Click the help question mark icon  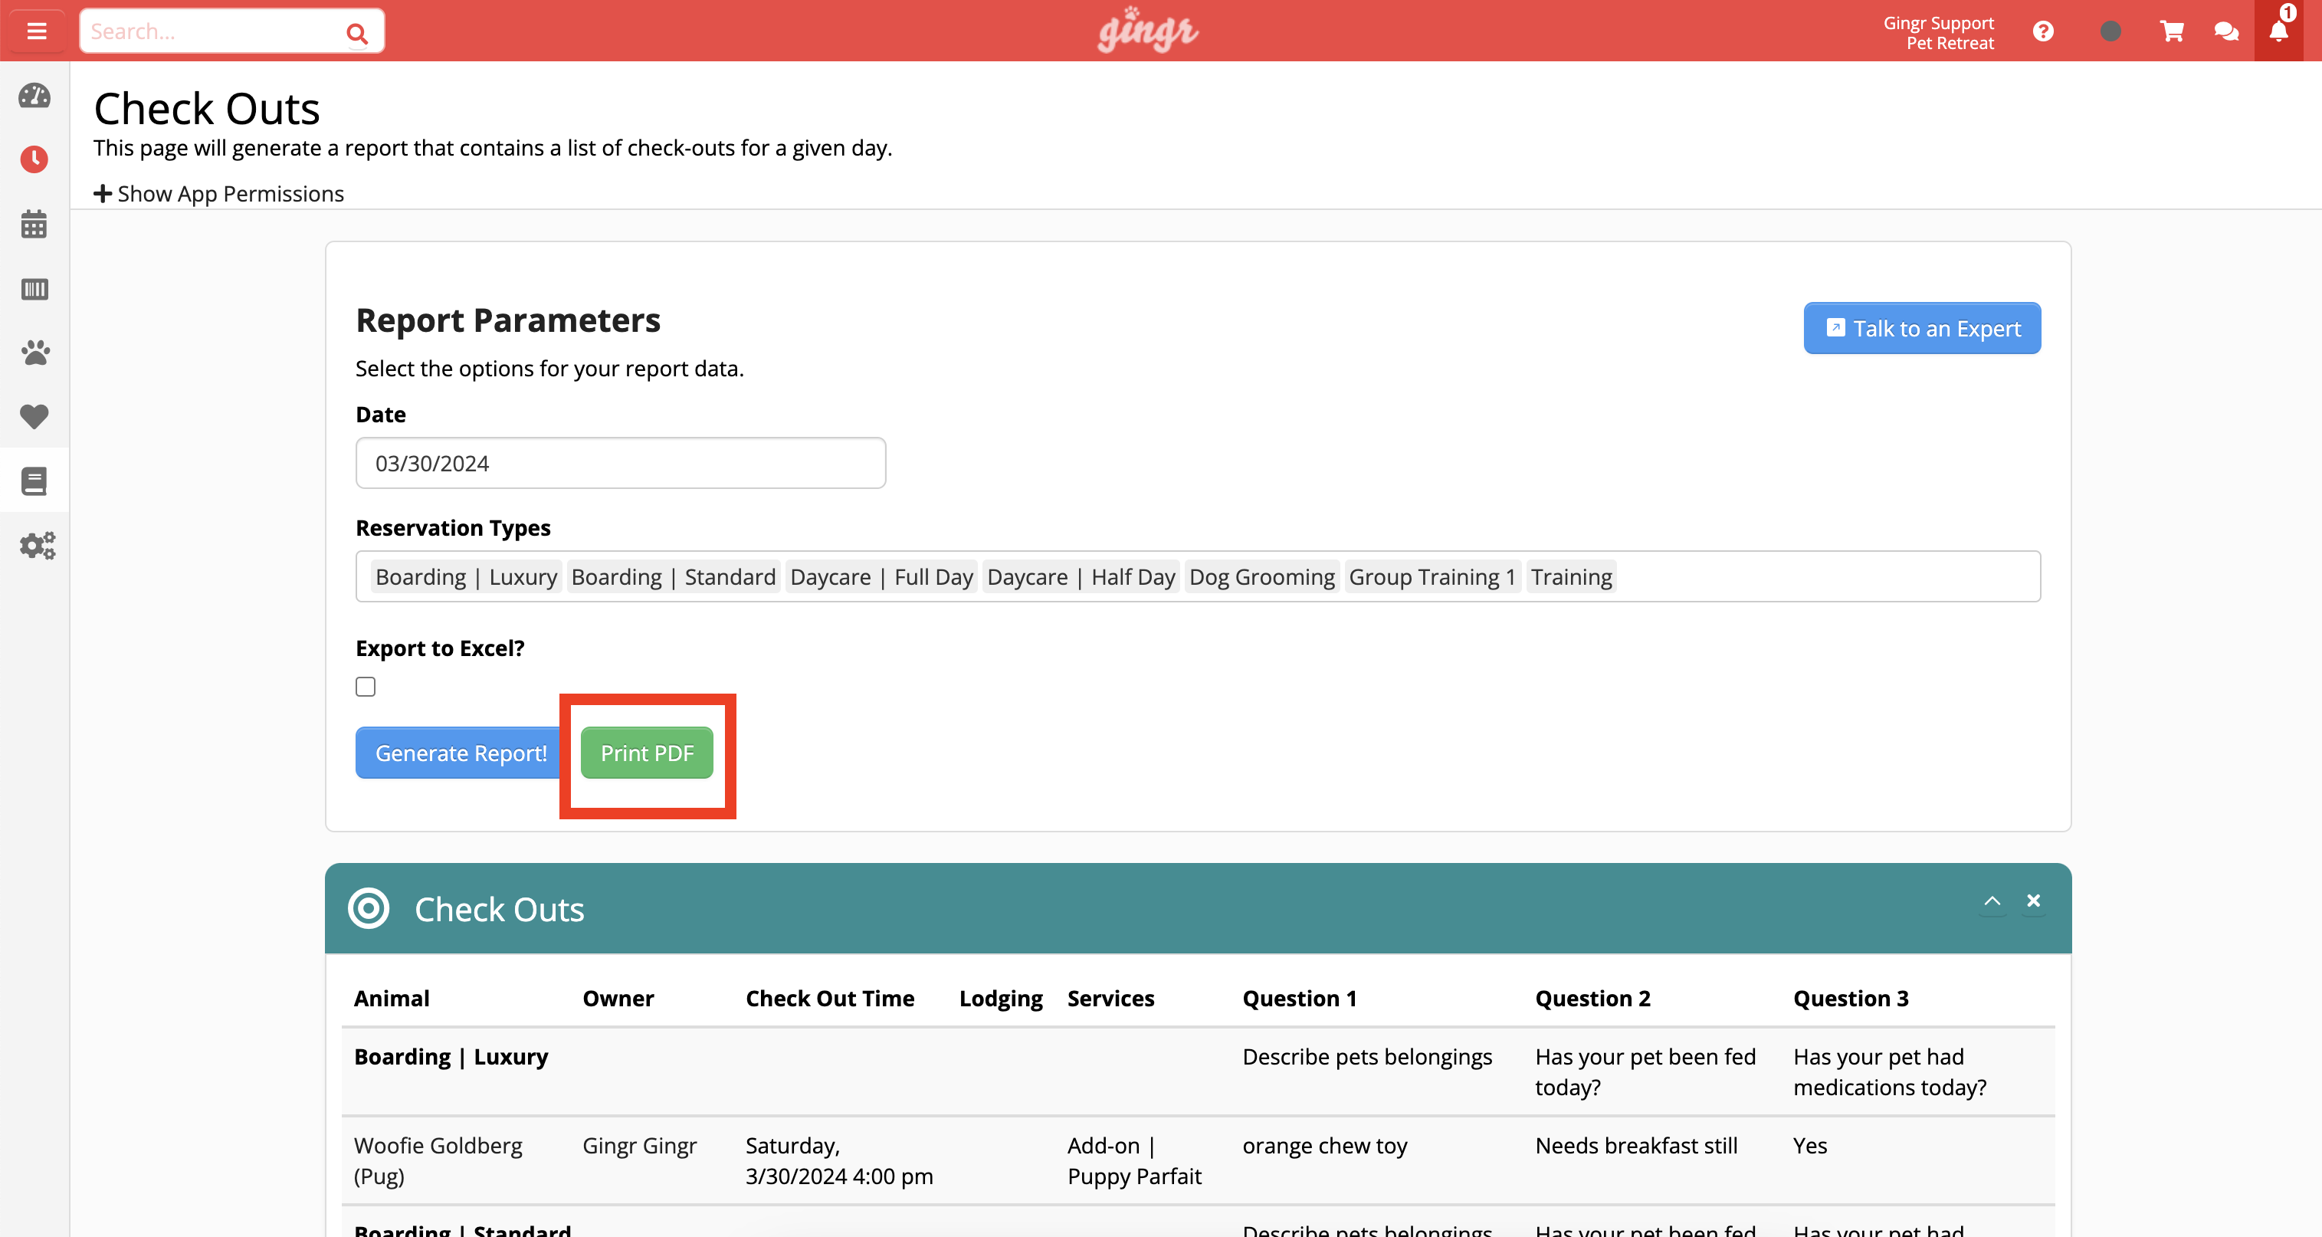(2044, 31)
